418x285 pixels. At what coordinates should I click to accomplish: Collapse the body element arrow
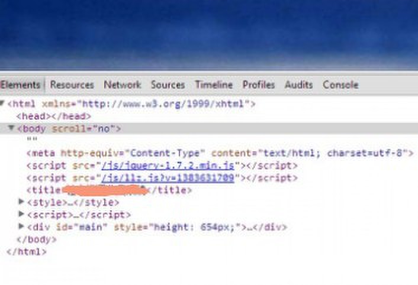[11, 128]
